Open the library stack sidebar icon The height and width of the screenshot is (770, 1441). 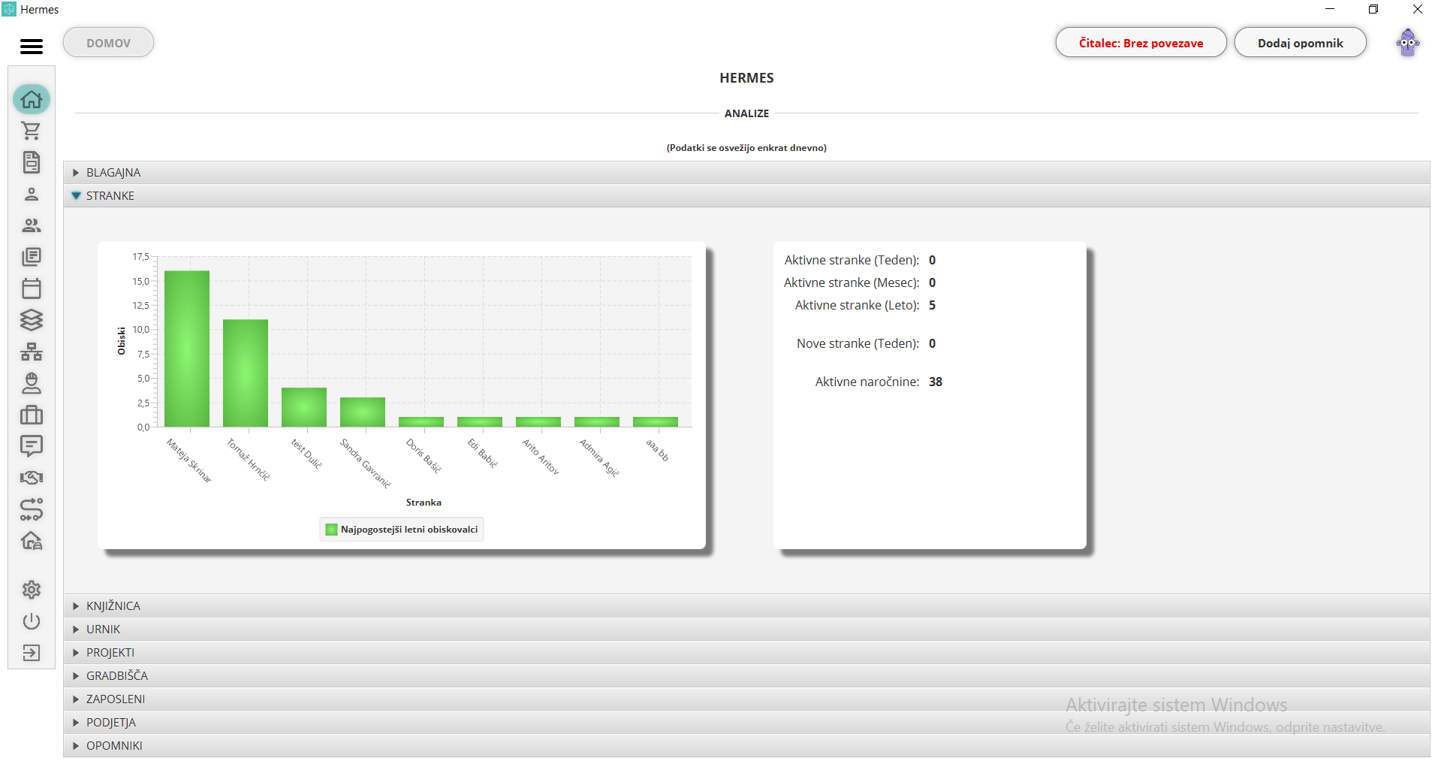pos(32,257)
